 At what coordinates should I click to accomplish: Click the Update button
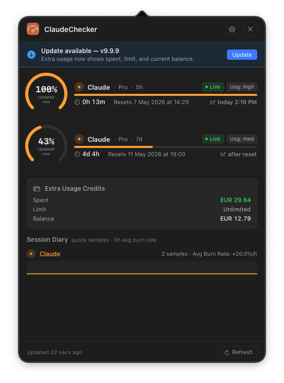[x=242, y=55]
